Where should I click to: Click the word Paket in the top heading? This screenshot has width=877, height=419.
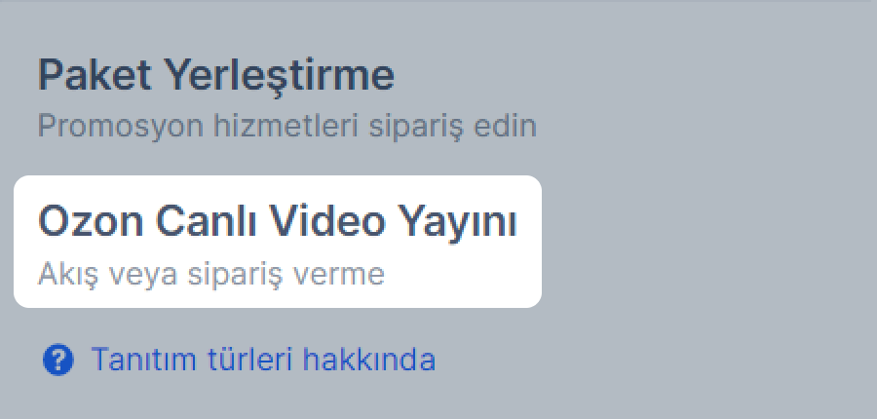coord(95,74)
